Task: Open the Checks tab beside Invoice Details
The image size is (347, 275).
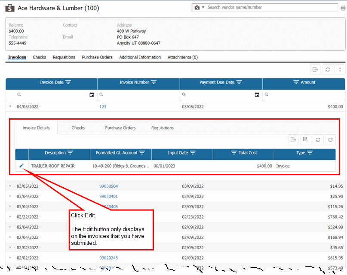Action: (78, 128)
